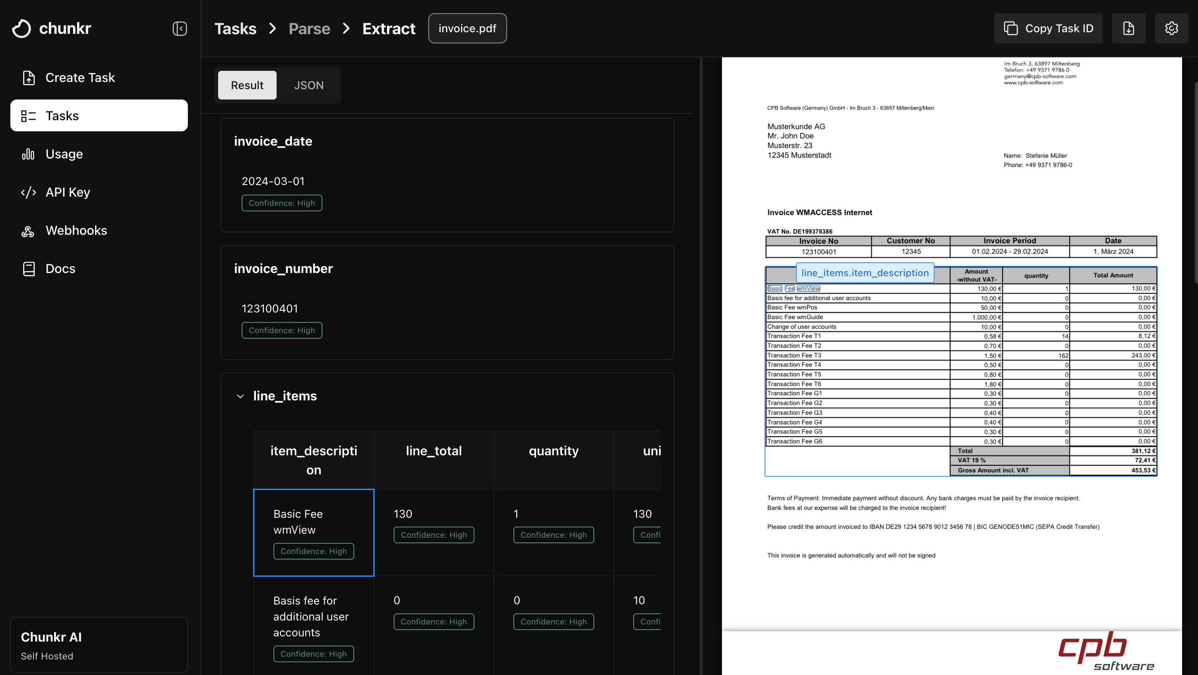Go to the API Key page

[x=67, y=192]
